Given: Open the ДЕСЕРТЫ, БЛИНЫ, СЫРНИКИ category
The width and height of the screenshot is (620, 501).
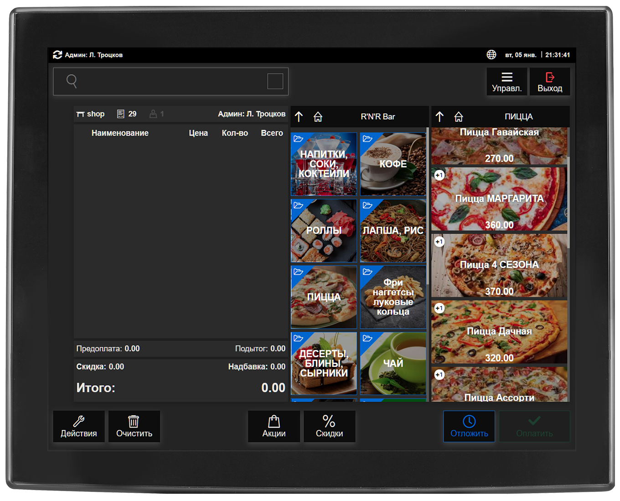Looking at the screenshot, I should click(x=324, y=364).
